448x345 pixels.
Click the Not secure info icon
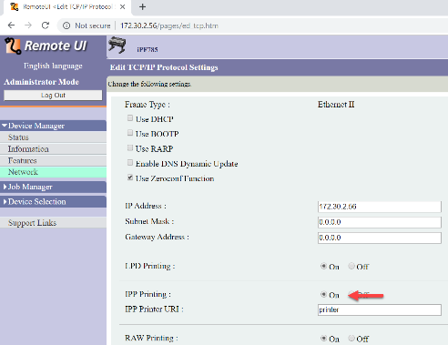pos(66,25)
